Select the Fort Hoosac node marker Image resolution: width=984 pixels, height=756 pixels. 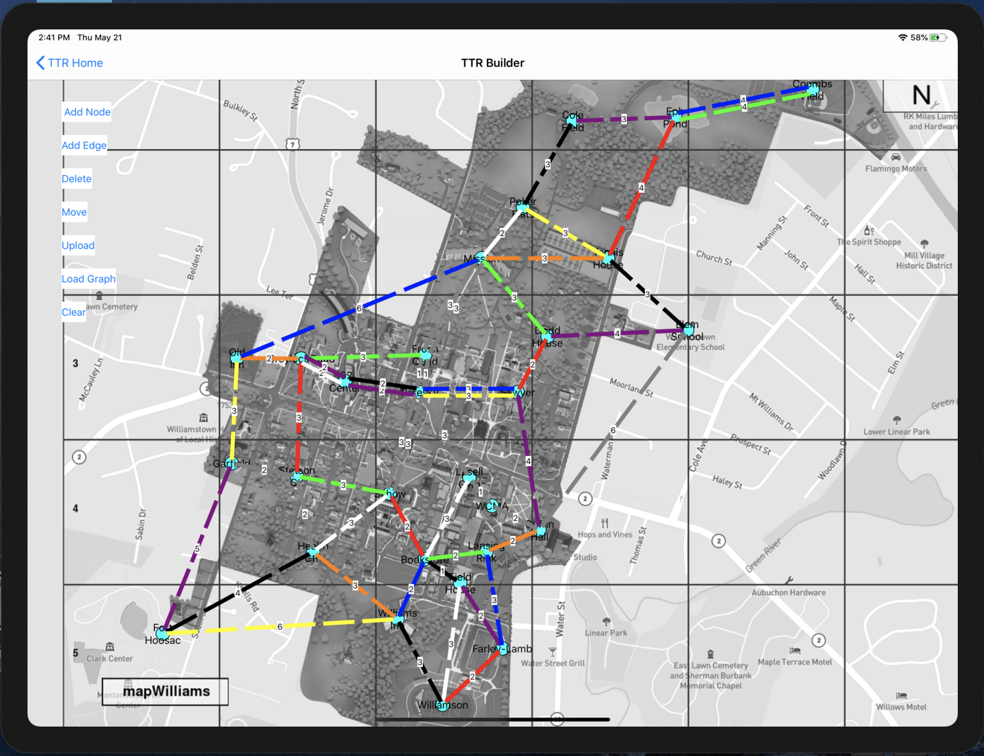point(163,633)
